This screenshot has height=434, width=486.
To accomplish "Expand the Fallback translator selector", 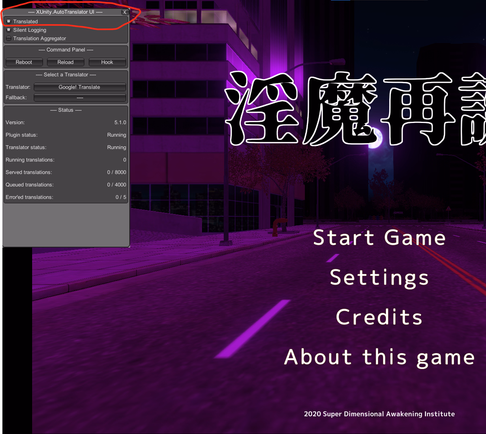I will 80,98.
